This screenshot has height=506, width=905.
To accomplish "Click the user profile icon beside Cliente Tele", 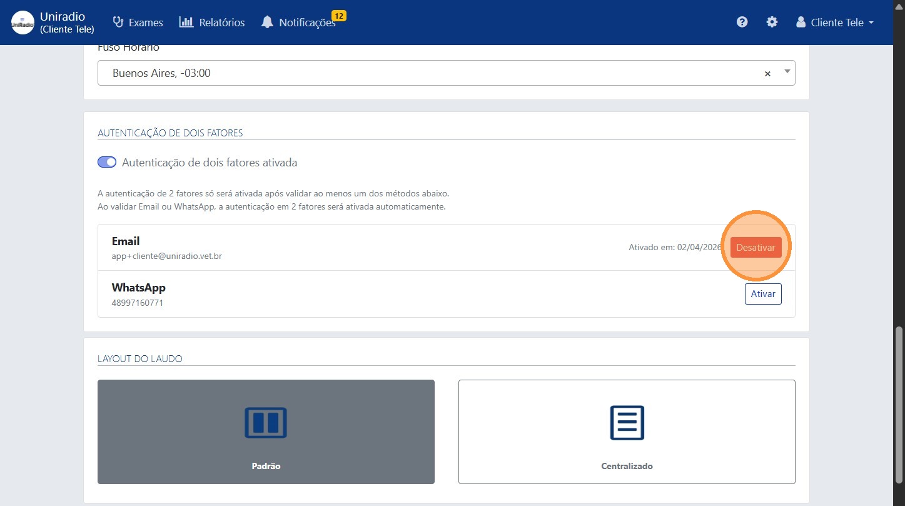I will click(x=801, y=21).
